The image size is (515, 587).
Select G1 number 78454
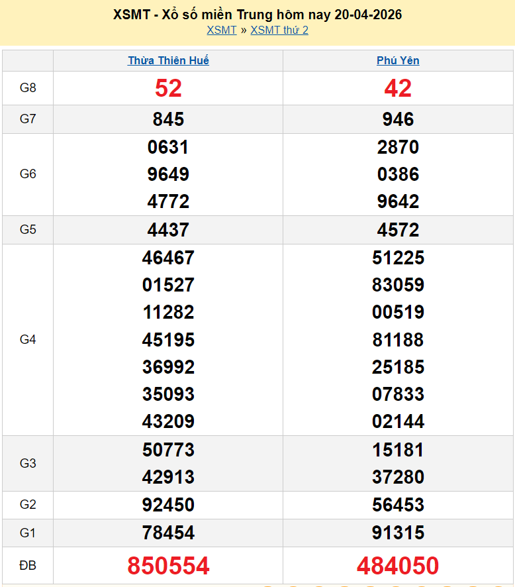tap(168, 533)
